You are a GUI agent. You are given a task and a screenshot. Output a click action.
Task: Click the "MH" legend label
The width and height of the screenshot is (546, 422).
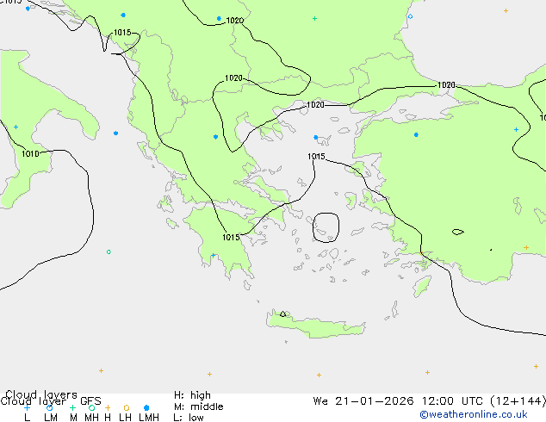(x=91, y=418)
